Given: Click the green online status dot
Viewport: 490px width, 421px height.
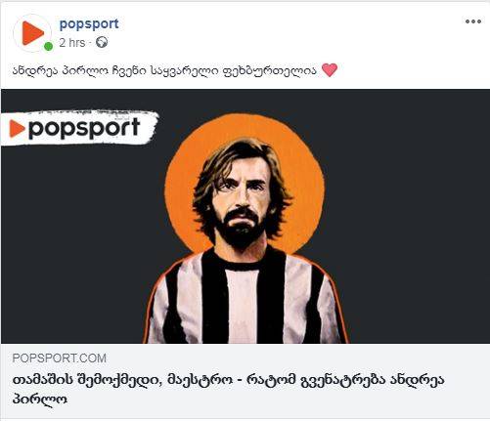Looking at the screenshot, I should (48, 47).
